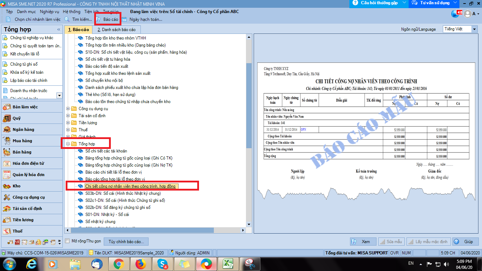Open Snipping Tool from the taskbar
Image resolution: width=482 pixels, height=271 pixels.
(x=250, y=264)
